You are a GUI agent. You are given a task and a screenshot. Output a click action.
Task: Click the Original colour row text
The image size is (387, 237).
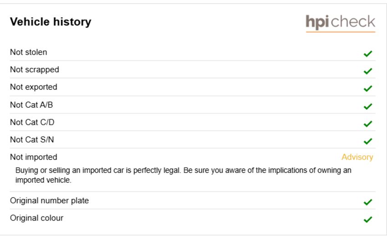(36, 218)
